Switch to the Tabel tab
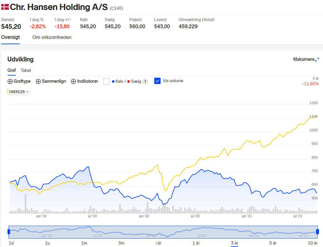The width and height of the screenshot is (323, 247). (x=26, y=71)
